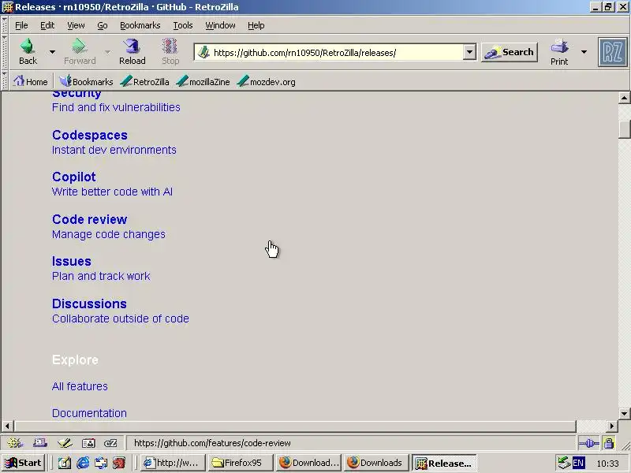The height and width of the screenshot is (473, 631).
Task: Open the RetroZilla bookmark
Action: click(145, 82)
